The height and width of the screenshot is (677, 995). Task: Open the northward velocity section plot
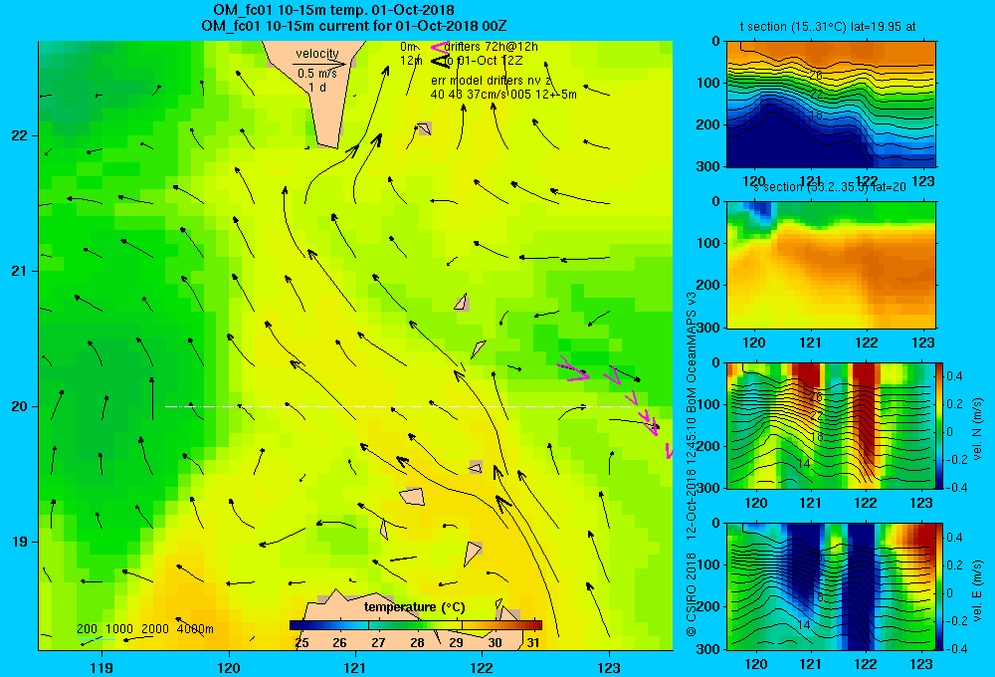click(x=831, y=425)
